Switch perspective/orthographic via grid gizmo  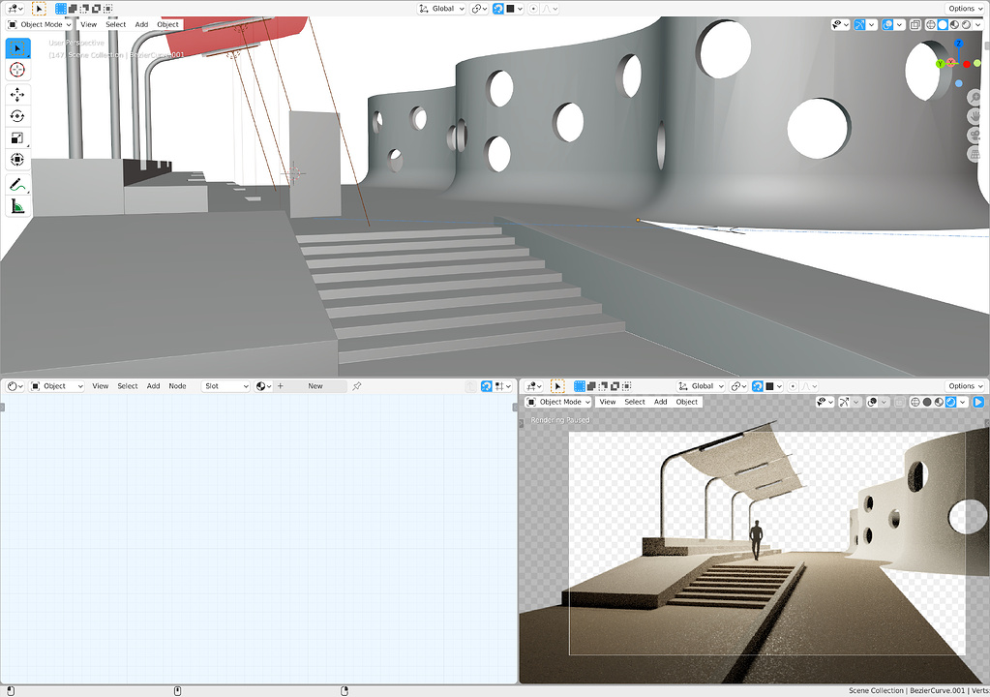point(976,154)
